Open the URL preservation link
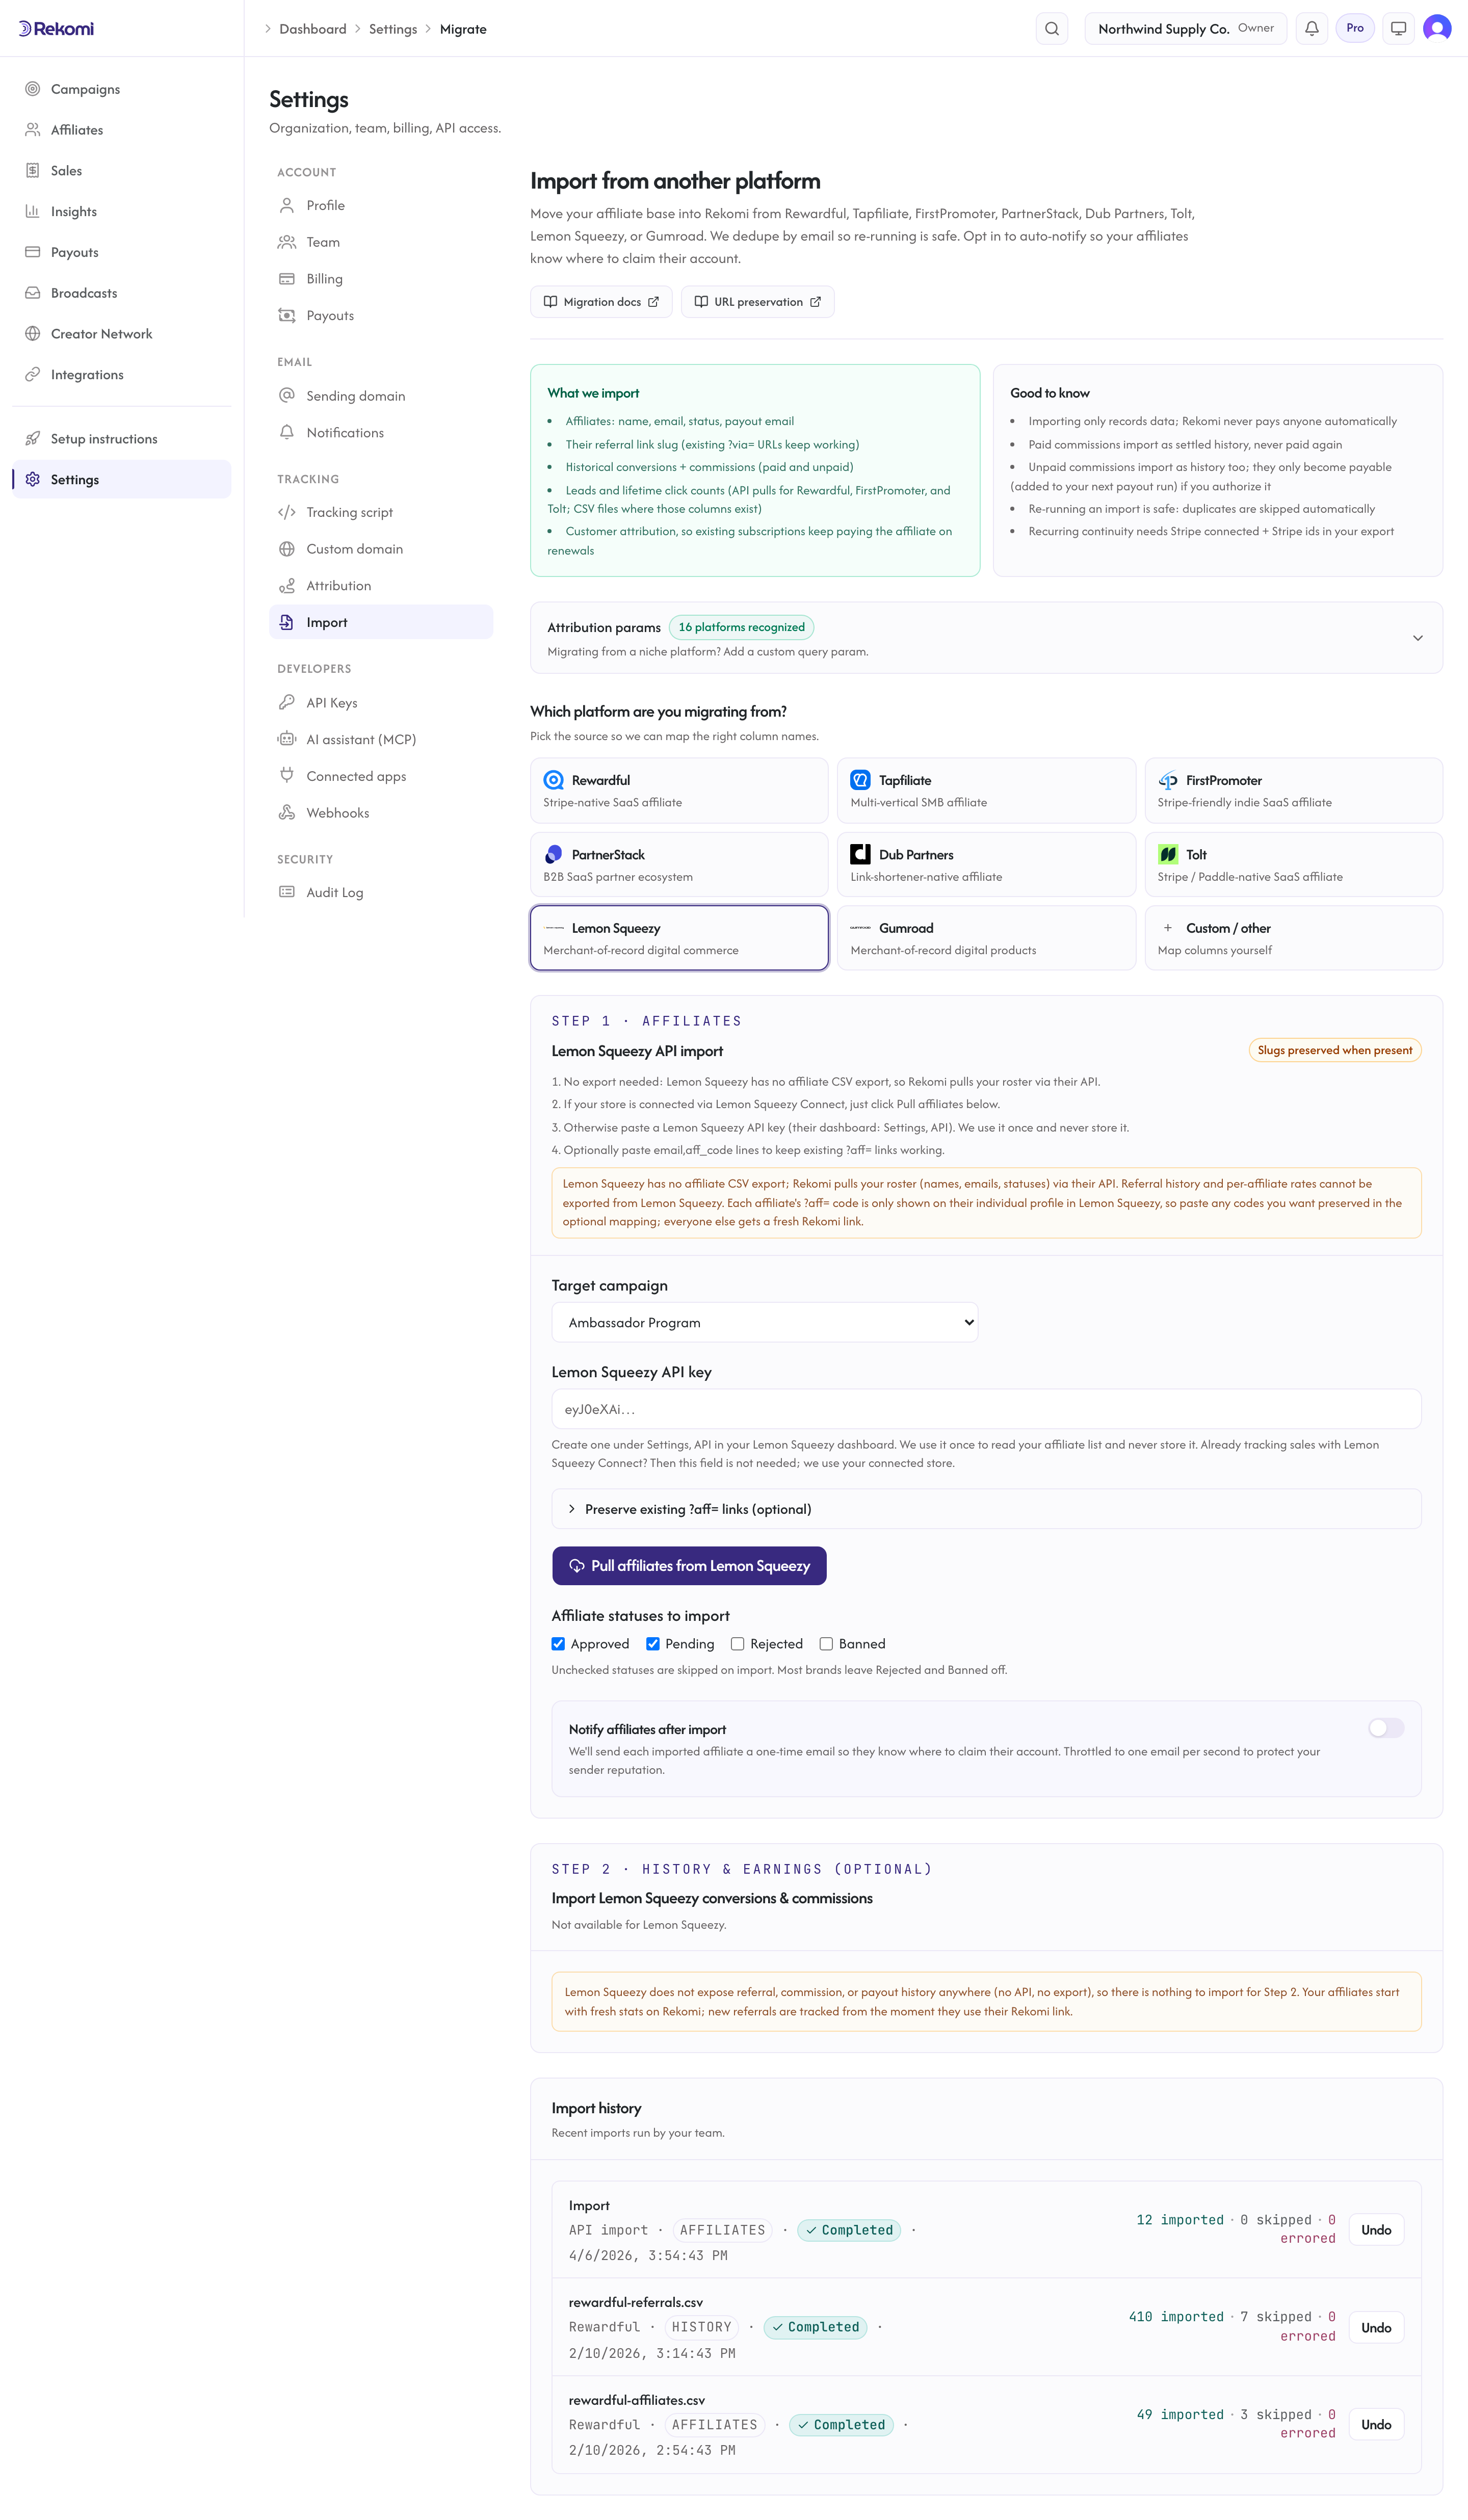Image resolution: width=1468 pixels, height=2520 pixels. pos(757,302)
